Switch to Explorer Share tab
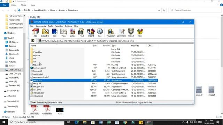223x125 pixels. (23, 5)
